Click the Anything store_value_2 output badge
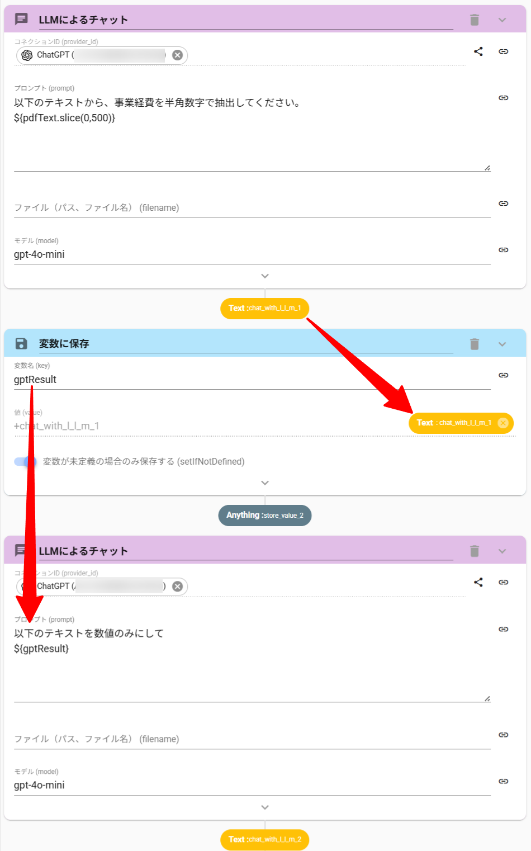 (x=265, y=515)
